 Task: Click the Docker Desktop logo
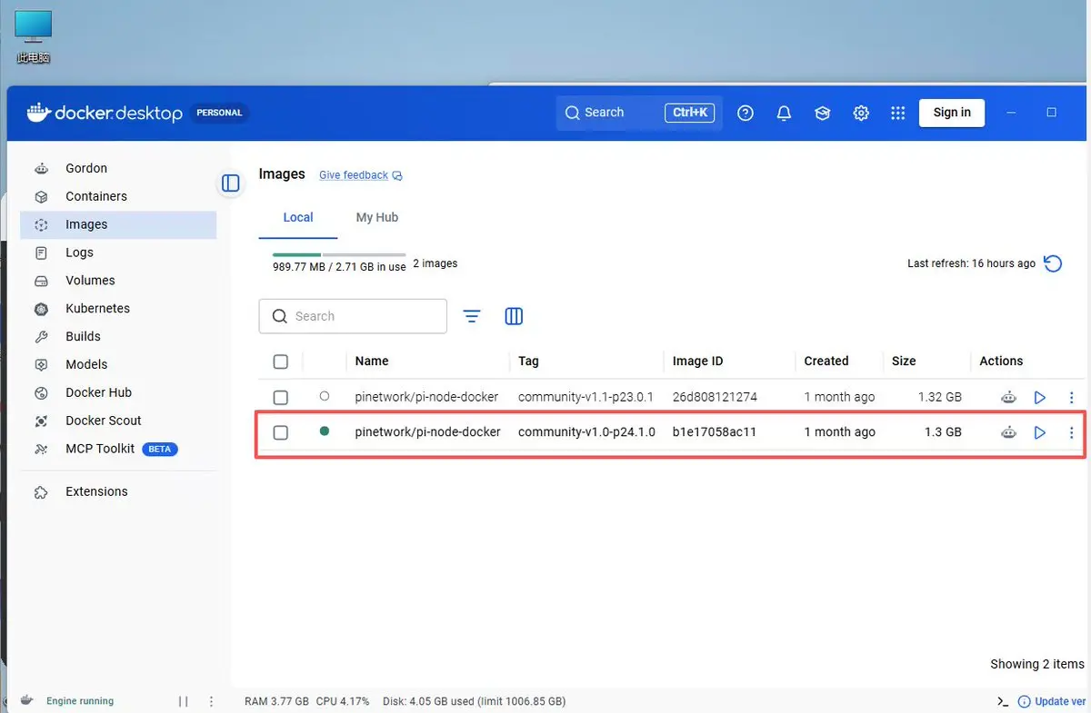tap(105, 113)
